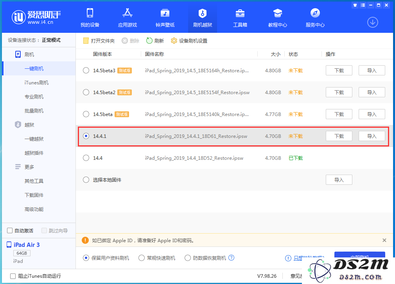Open 批量刷机 in the sidebar
395x284 pixels.
[x=34, y=111]
